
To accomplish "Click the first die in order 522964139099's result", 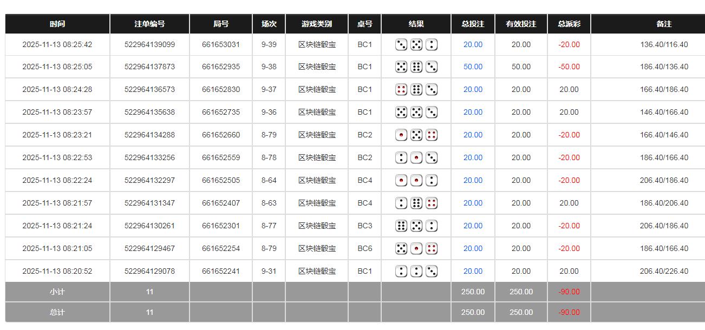I will click(x=401, y=44).
